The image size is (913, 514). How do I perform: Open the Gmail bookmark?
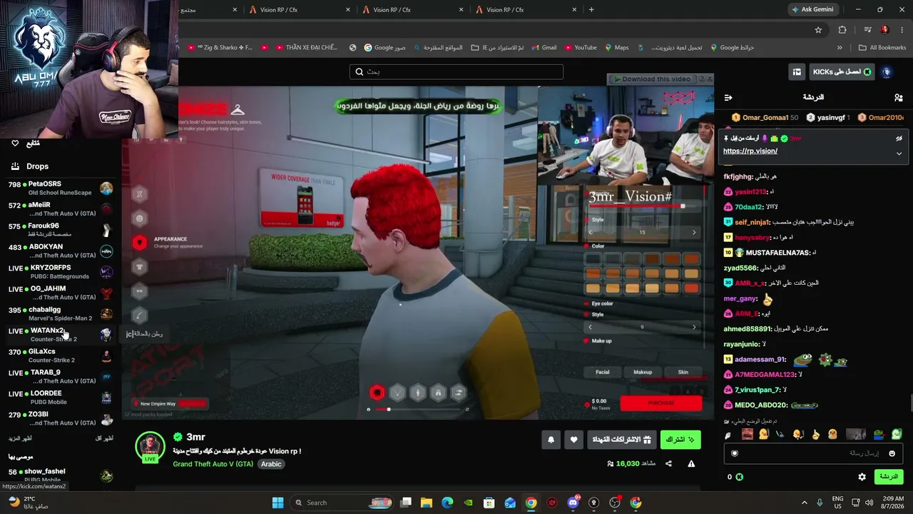tap(544, 48)
